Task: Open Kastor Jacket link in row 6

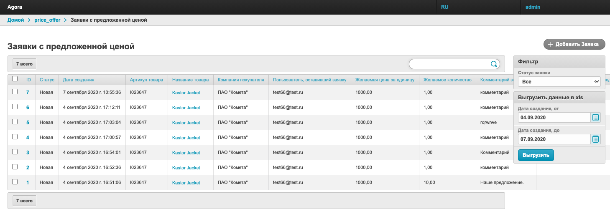Action: click(x=186, y=108)
